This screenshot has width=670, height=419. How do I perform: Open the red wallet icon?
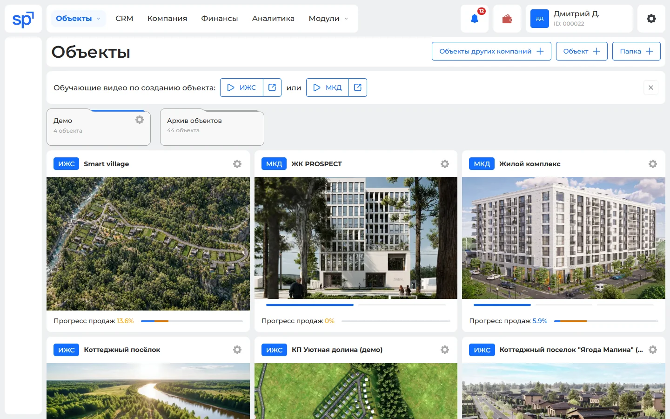pyautogui.click(x=507, y=19)
